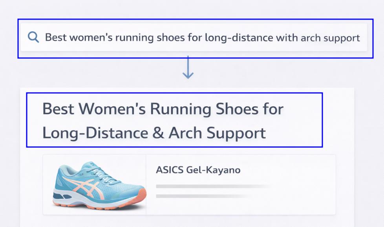Click the magnifying glass search icon
This screenshot has height=227, width=384.
(x=33, y=38)
